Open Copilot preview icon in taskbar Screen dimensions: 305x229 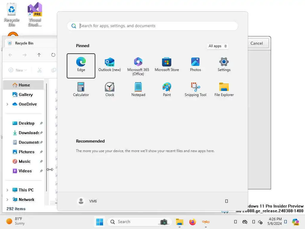[x=295, y=222]
